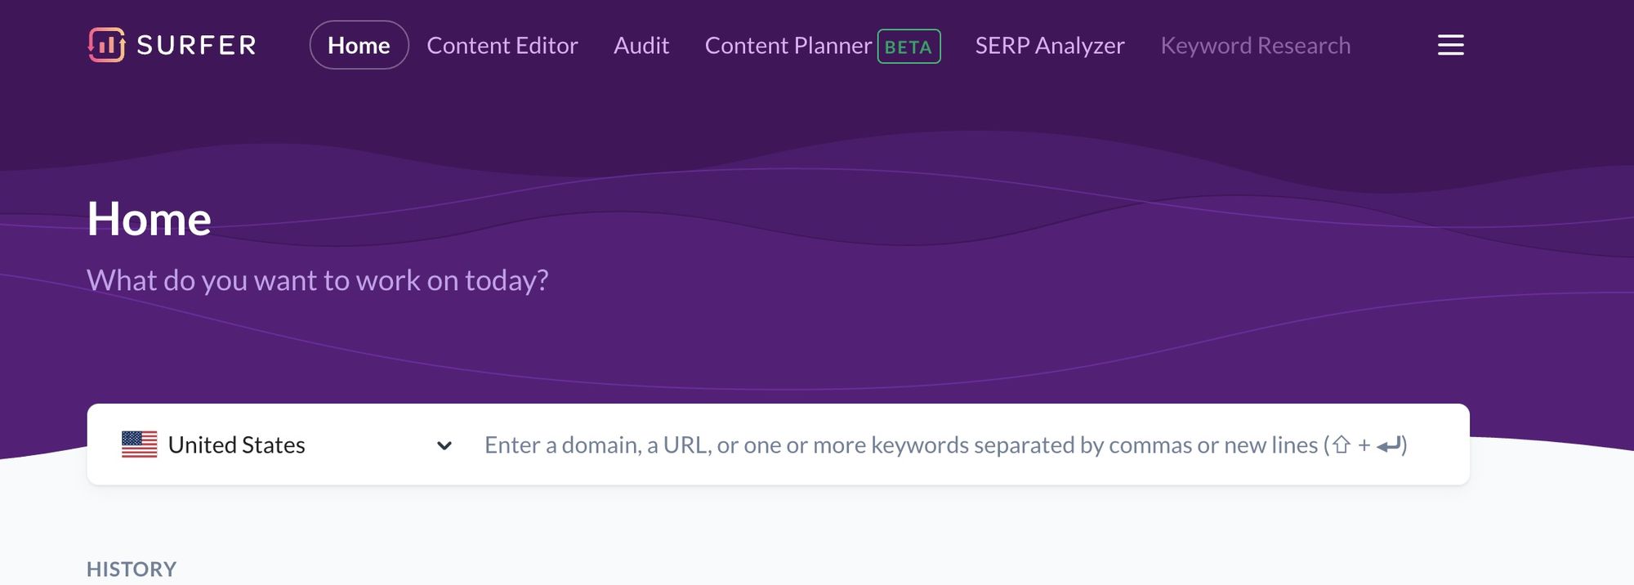
Task: Go to the Home tab
Action: pos(359,45)
